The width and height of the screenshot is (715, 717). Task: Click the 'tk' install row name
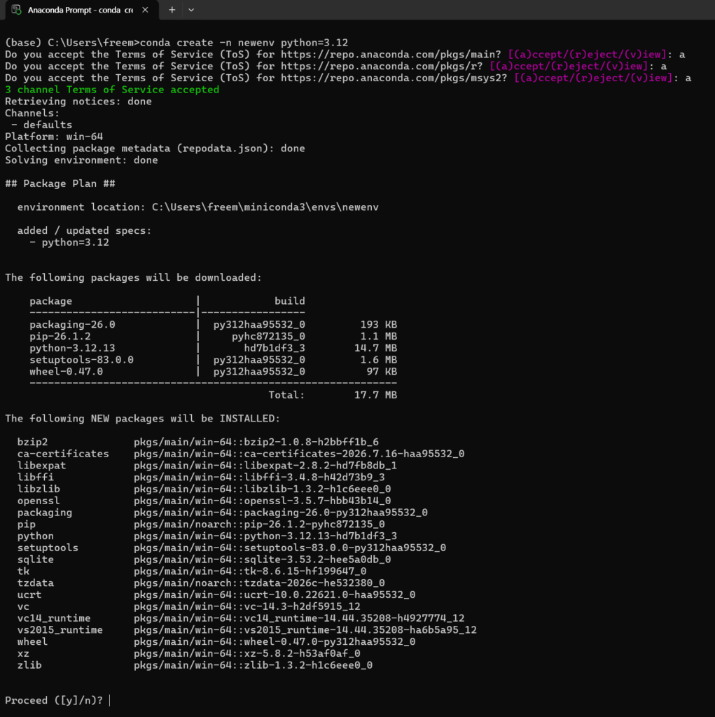click(23, 571)
